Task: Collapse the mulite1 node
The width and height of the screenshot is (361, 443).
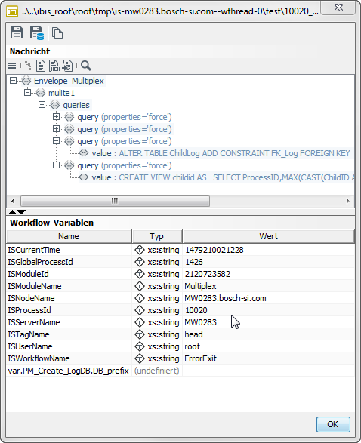Action: click(27, 93)
